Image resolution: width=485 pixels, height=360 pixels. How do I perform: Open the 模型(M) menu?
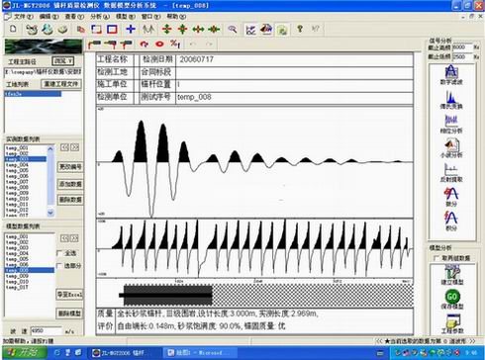[126, 16]
